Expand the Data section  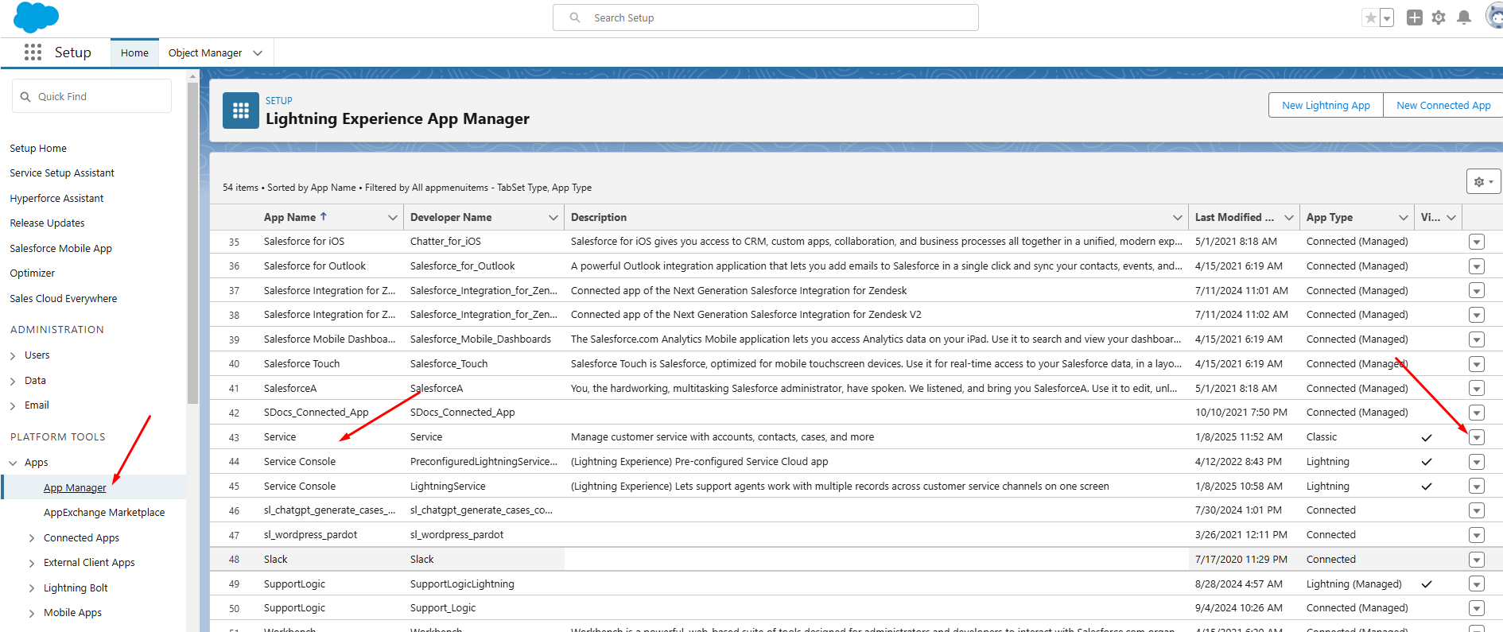[x=13, y=382]
